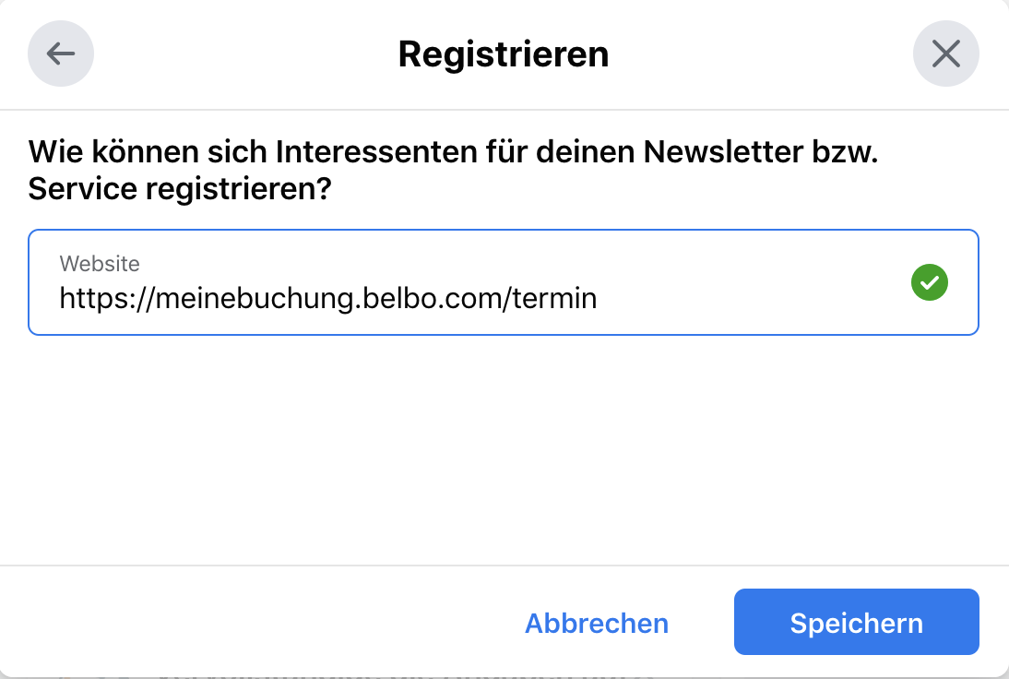Save the website with Speichern
The height and width of the screenshot is (679, 1009).
point(857,622)
